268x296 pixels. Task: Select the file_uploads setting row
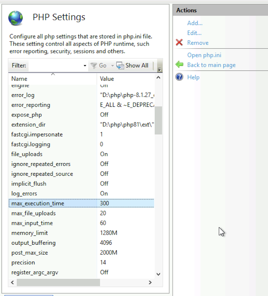(x=27, y=154)
